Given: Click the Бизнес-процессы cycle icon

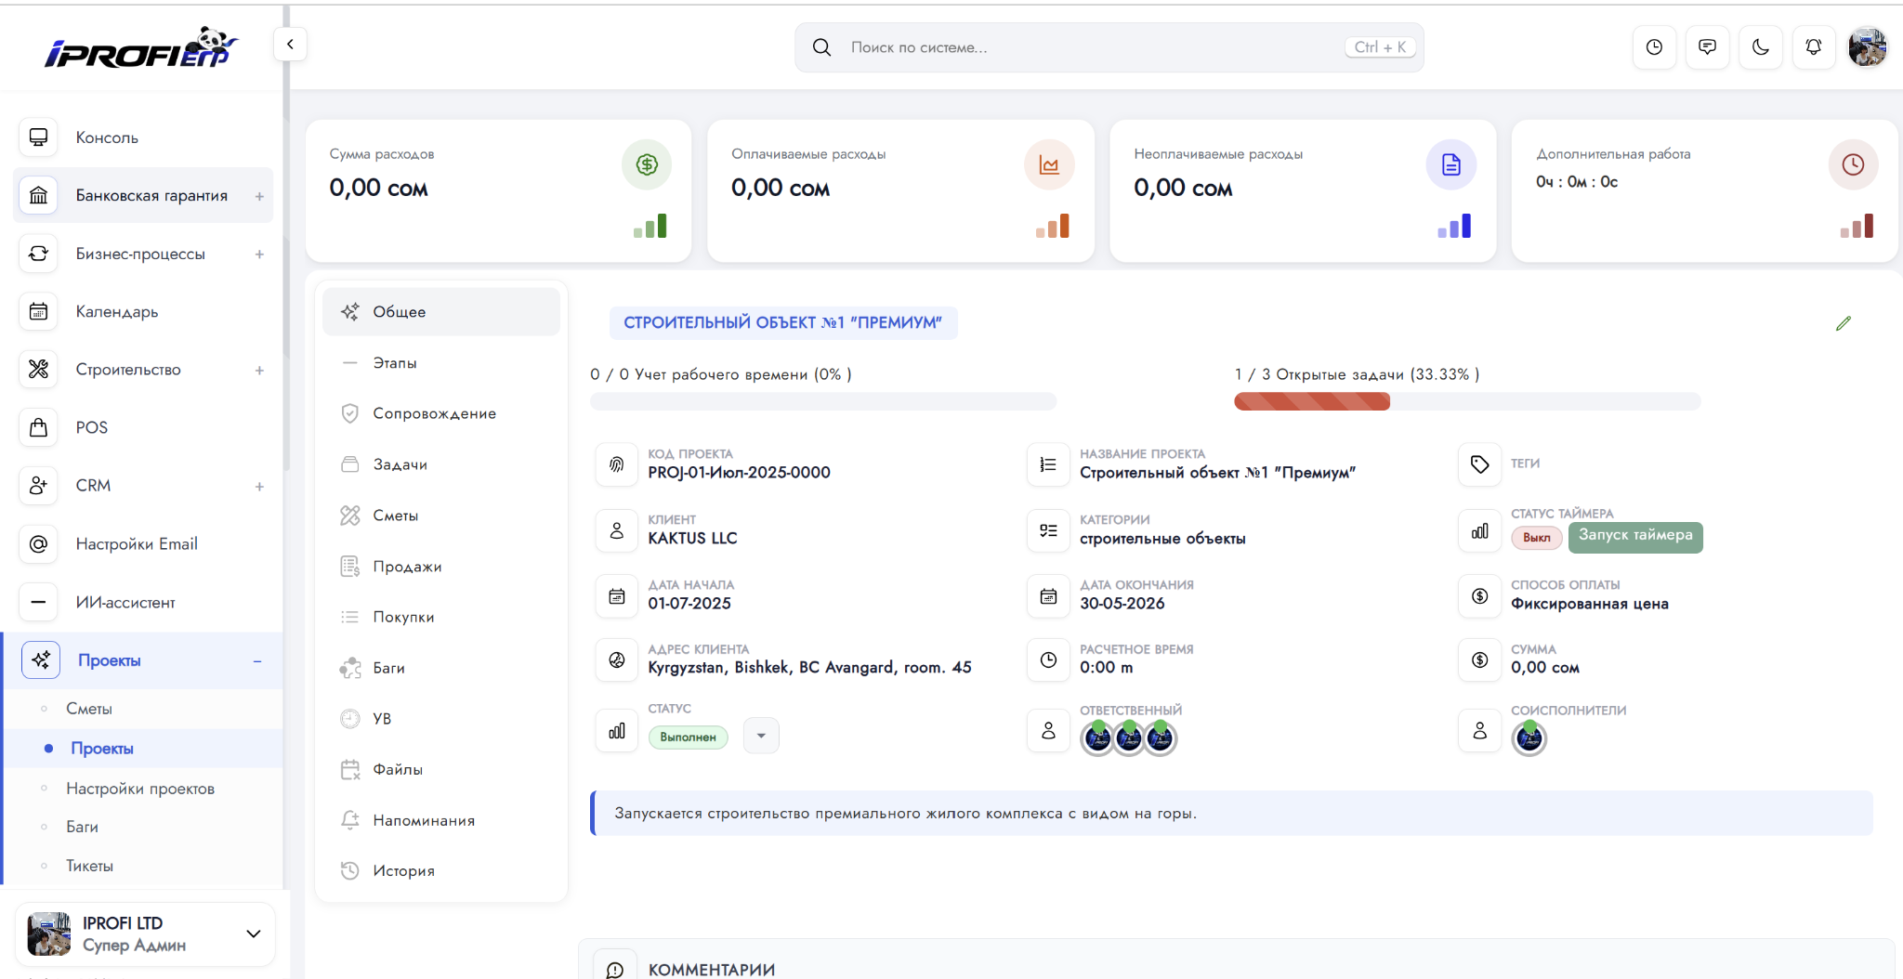Looking at the screenshot, I should click(38, 254).
